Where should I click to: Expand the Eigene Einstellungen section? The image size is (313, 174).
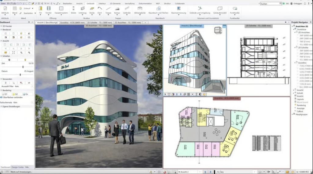(x=1, y=107)
